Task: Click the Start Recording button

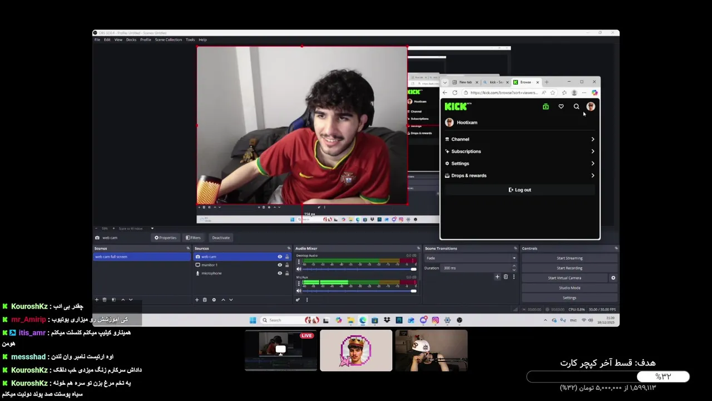Action: point(570,268)
